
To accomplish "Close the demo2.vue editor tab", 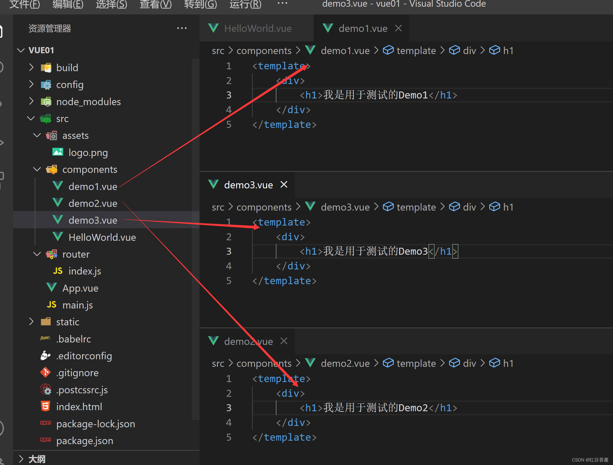I will pyautogui.click(x=284, y=341).
